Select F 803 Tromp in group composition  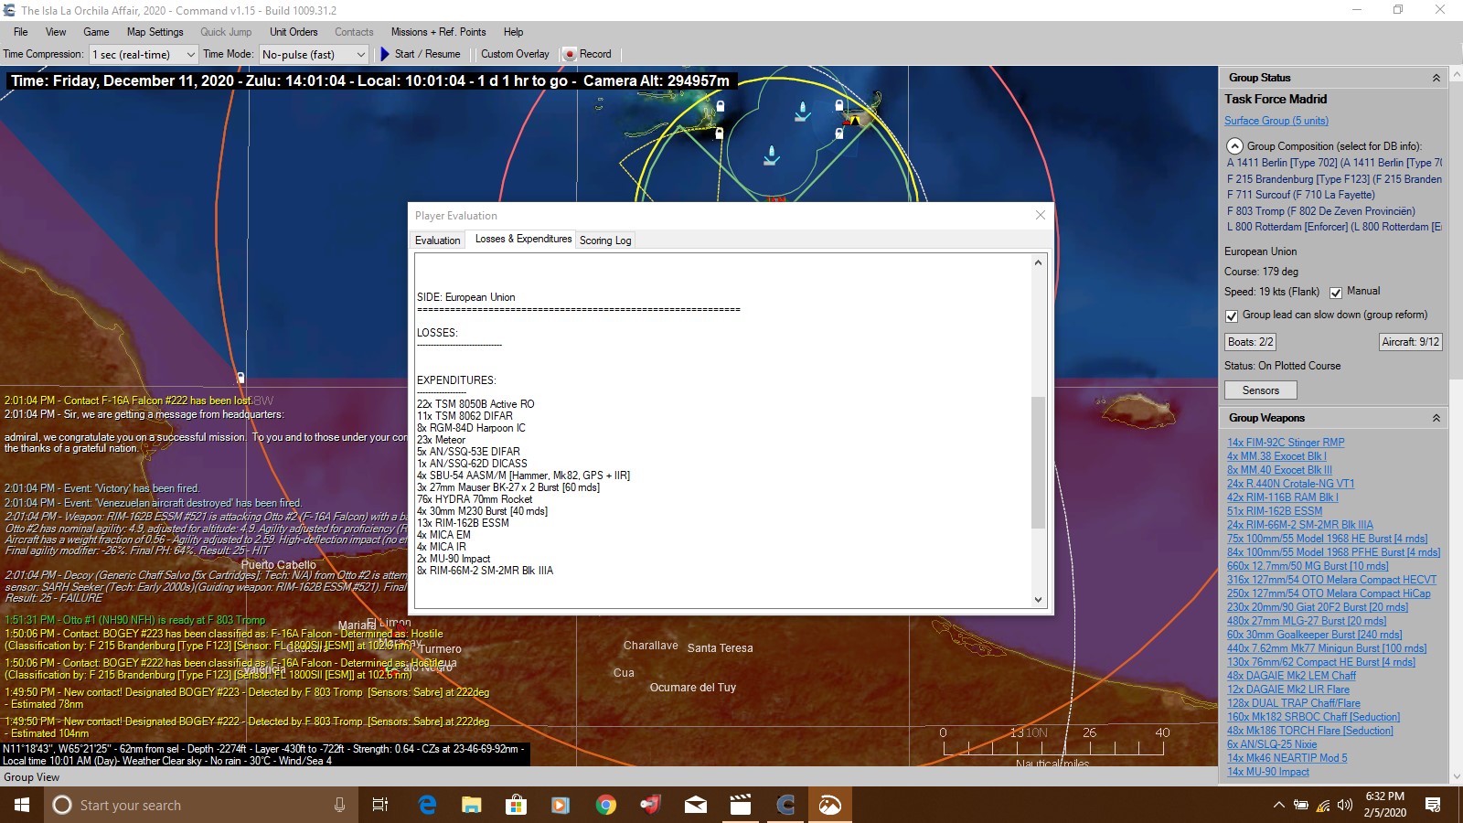[1320, 211]
